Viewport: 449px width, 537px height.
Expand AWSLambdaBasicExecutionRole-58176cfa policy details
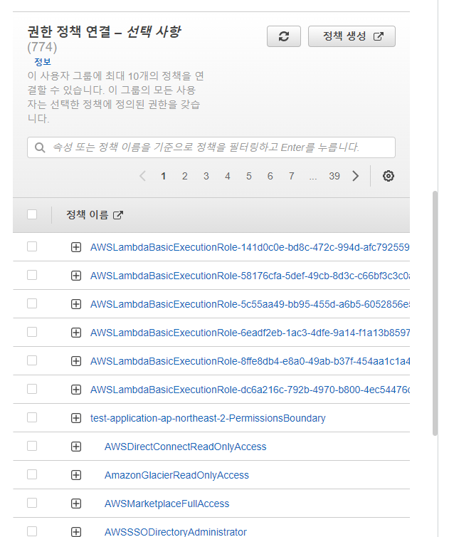point(76,276)
